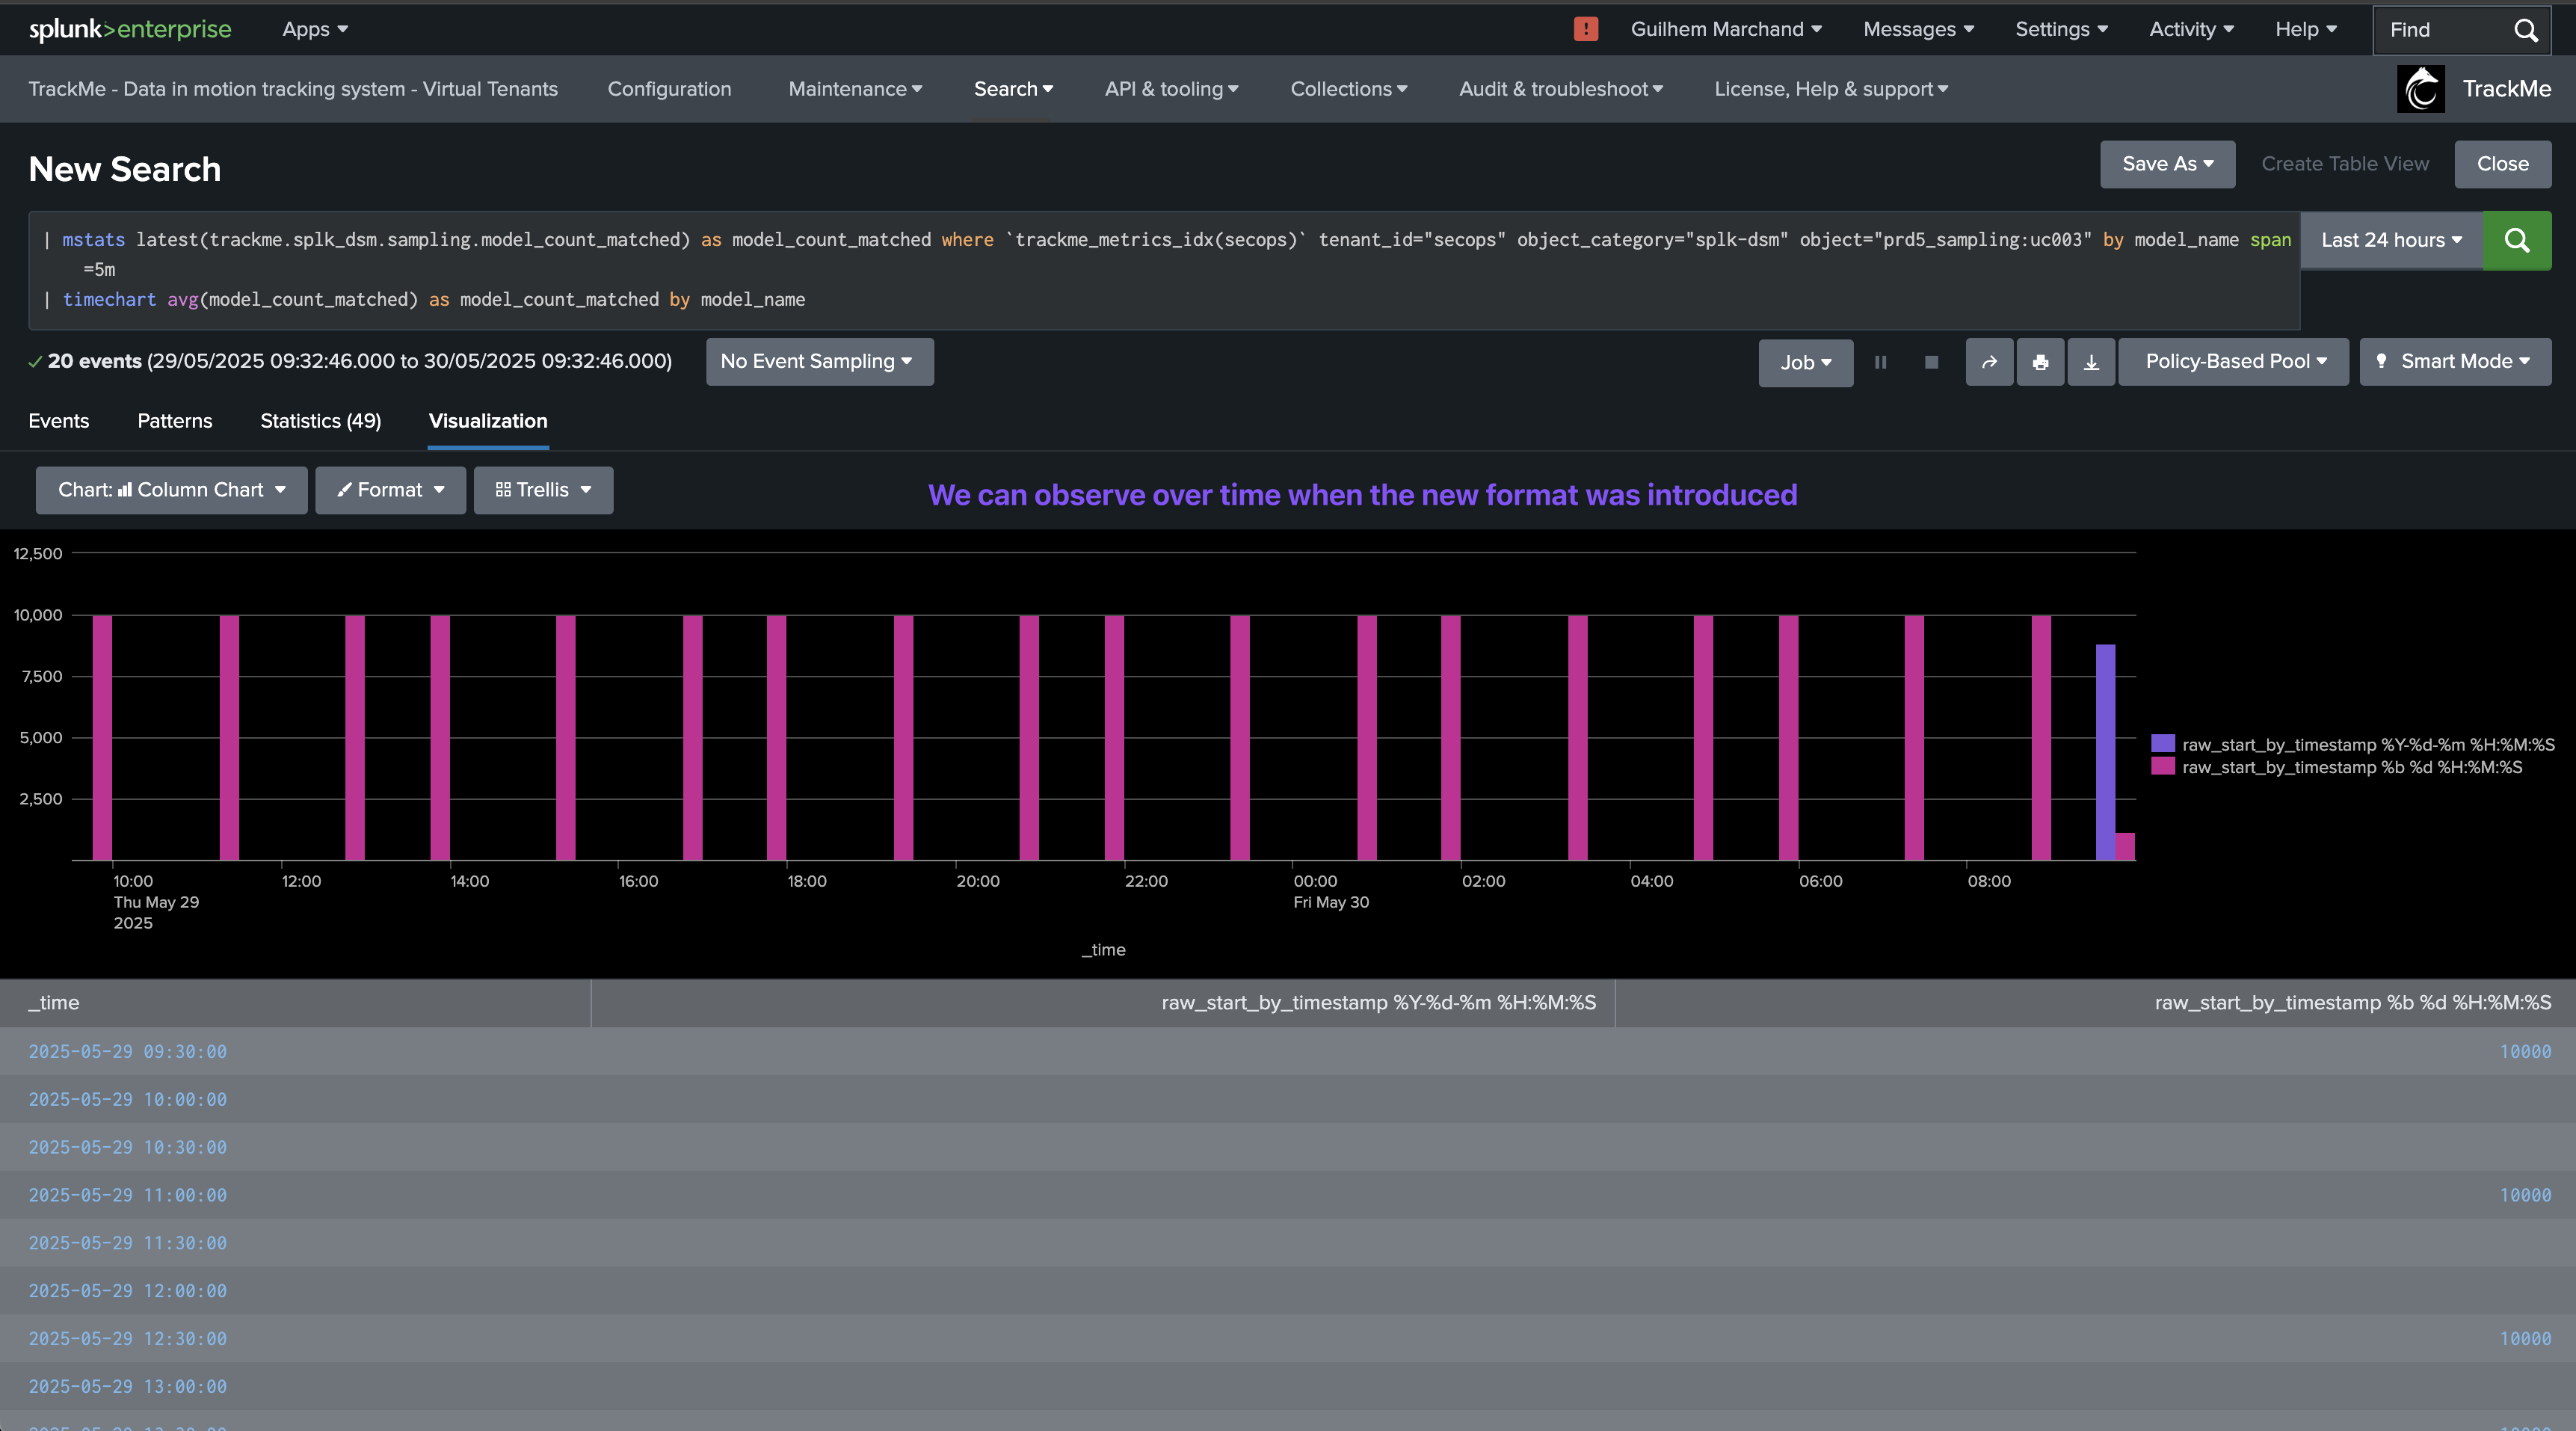Click the stop job square icon
Screen dimensions: 2576x1431
1931,362
